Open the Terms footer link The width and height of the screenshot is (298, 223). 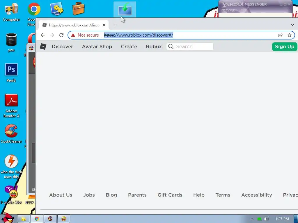(x=223, y=195)
